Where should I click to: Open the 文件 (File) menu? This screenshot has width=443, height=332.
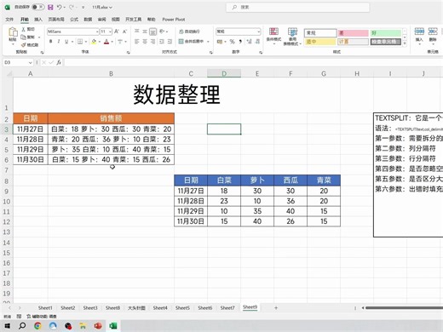coord(9,20)
